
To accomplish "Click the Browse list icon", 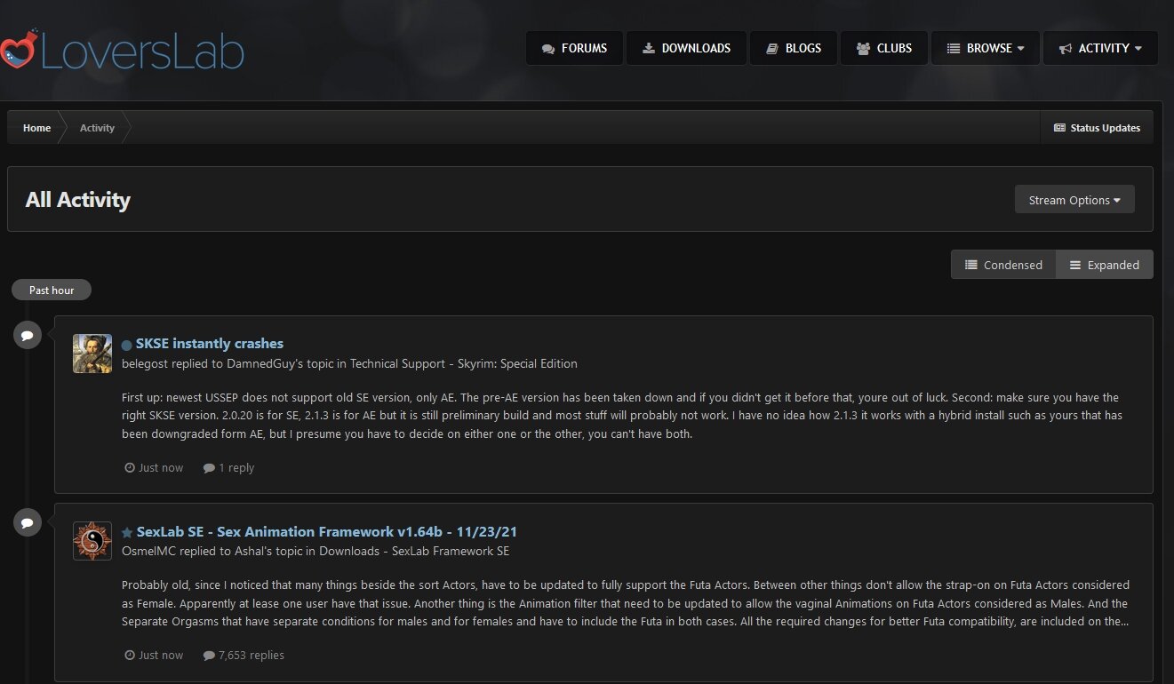I will tap(954, 49).
